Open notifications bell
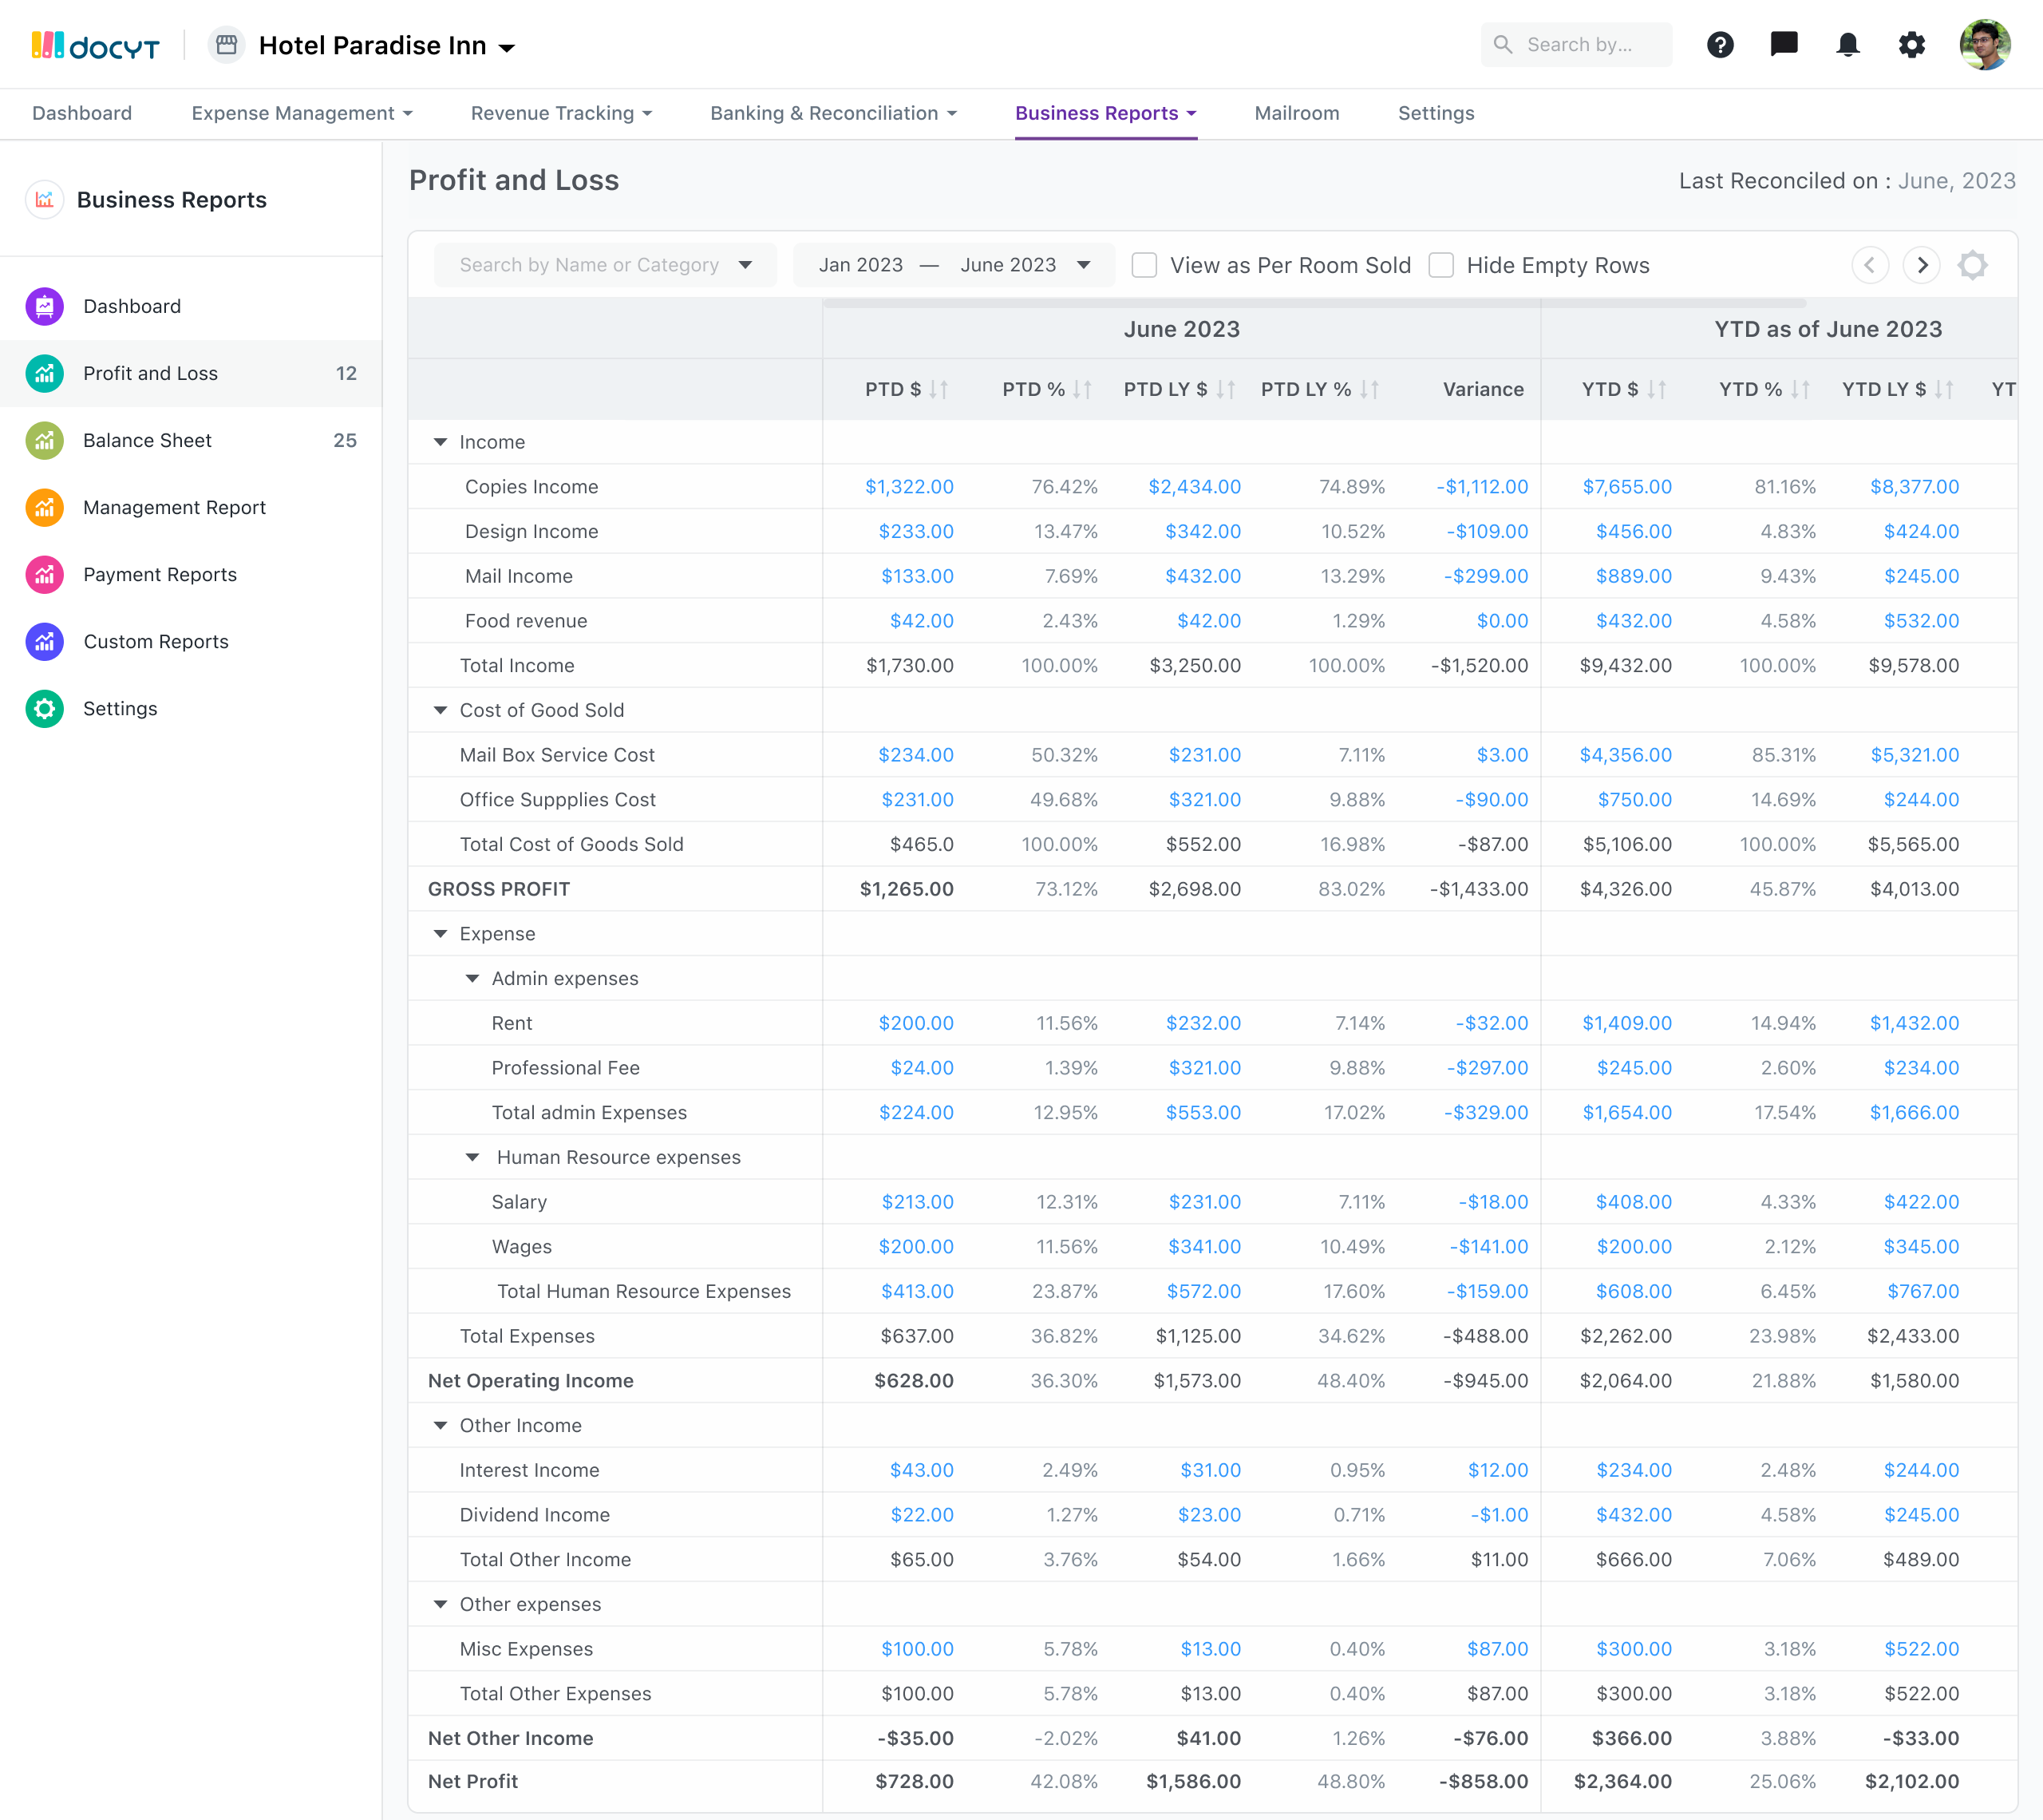2043x1820 pixels. pos(1847,44)
